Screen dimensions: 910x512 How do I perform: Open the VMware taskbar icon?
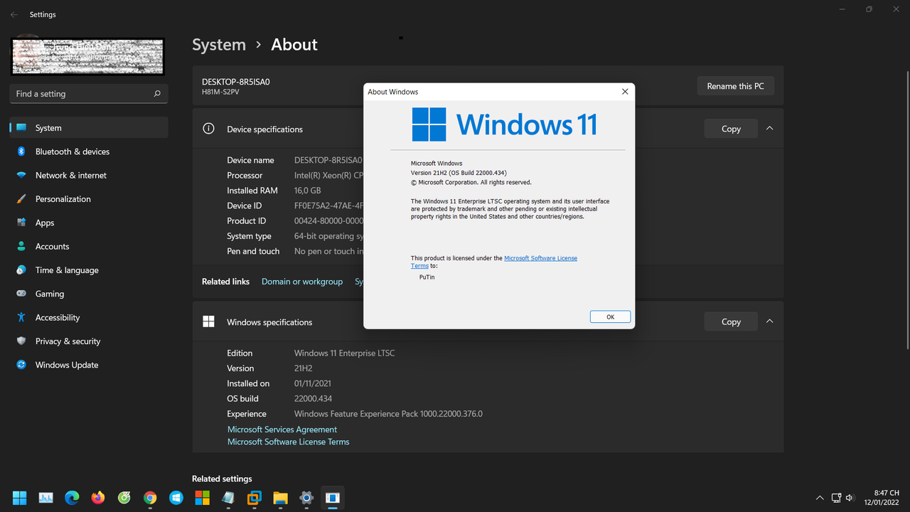coord(255,498)
